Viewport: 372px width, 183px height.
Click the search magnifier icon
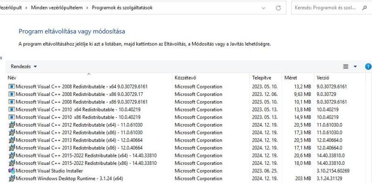365,8
